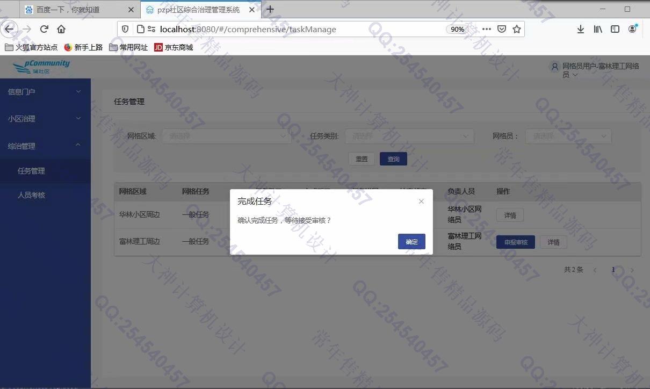Switch to the 百度一下，你就知道 tab
Viewport: 650px width, 389px height.
point(79,10)
